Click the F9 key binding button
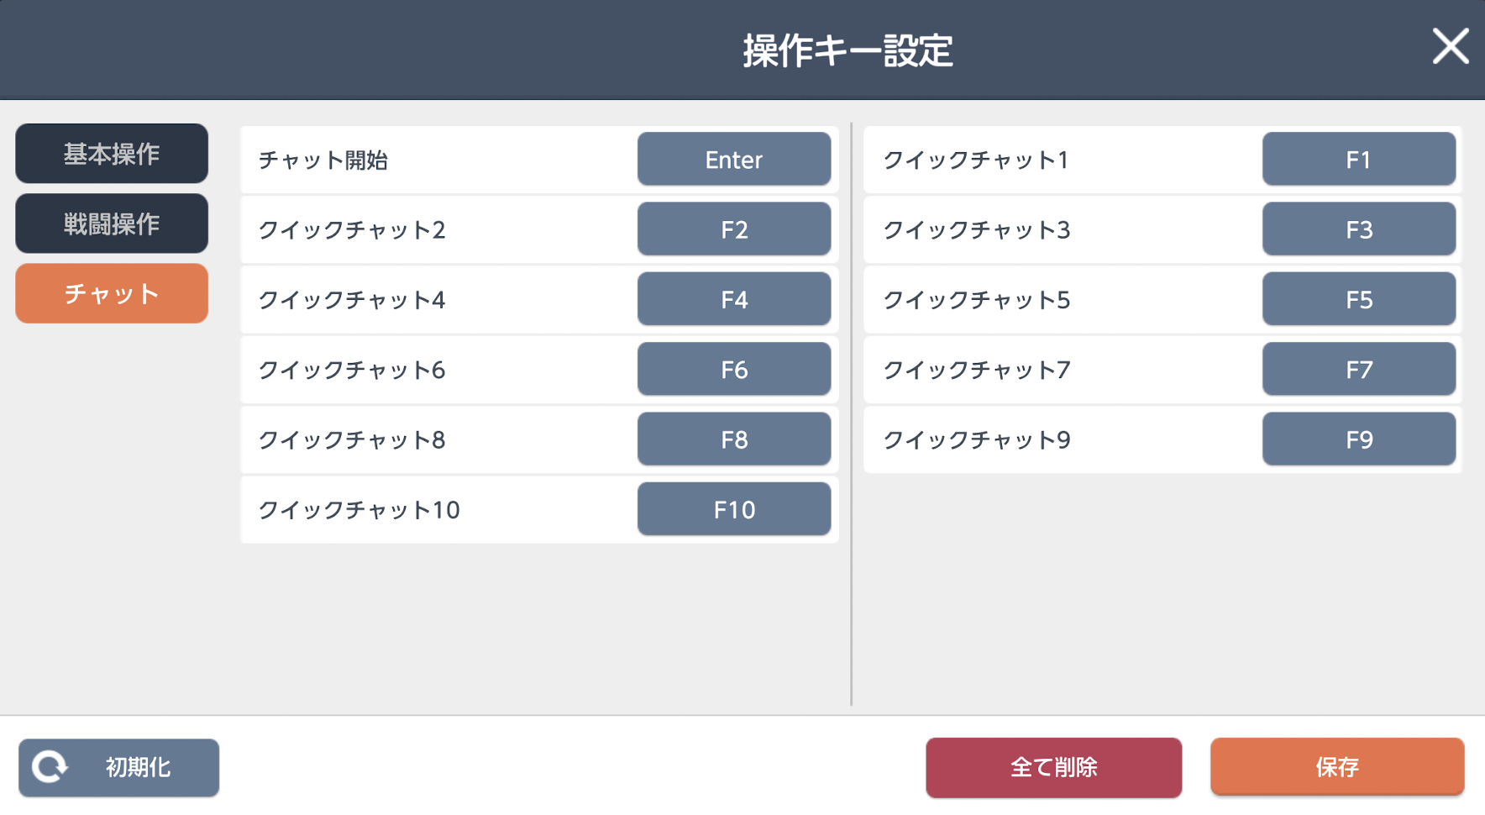 tap(1358, 439)
